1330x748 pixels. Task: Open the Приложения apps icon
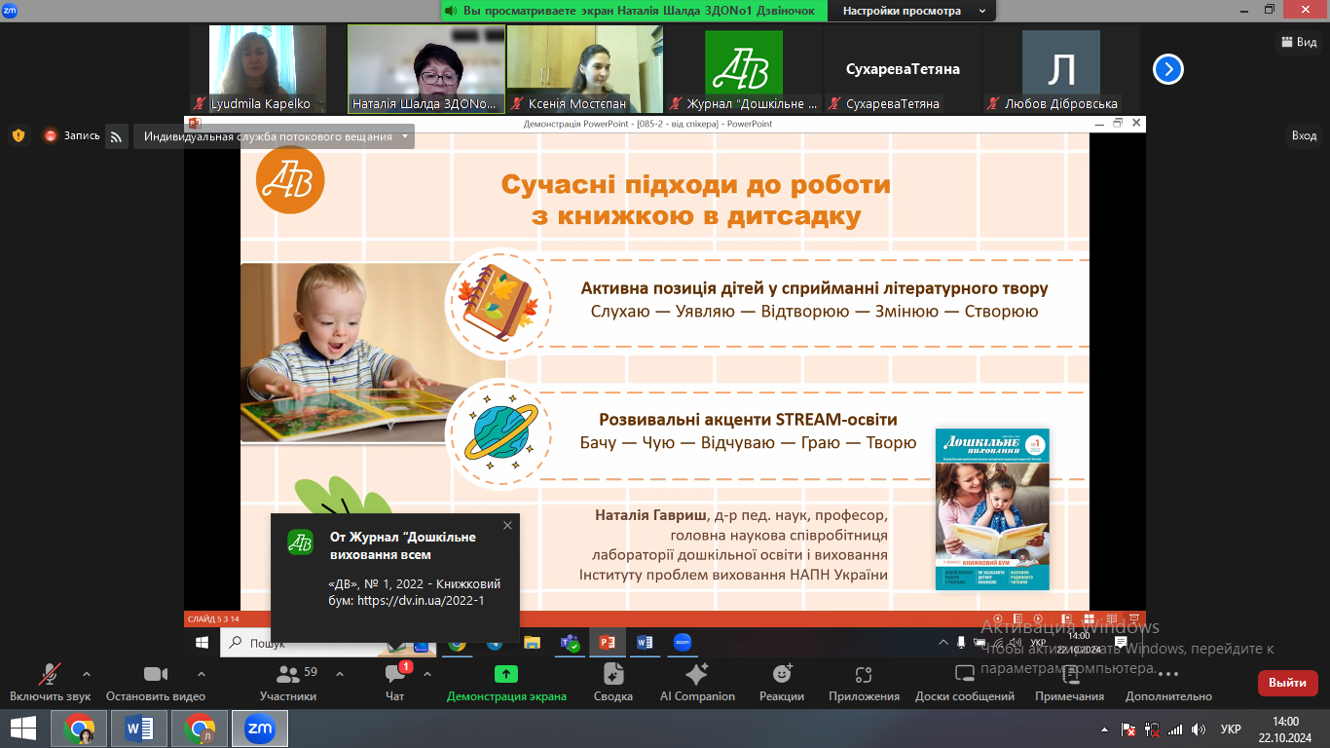864,682
